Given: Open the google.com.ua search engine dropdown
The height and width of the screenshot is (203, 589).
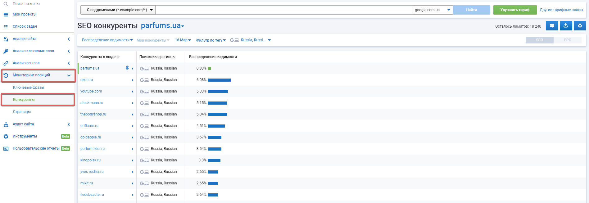Looking at the screenshot, I should tap(433, 10).
